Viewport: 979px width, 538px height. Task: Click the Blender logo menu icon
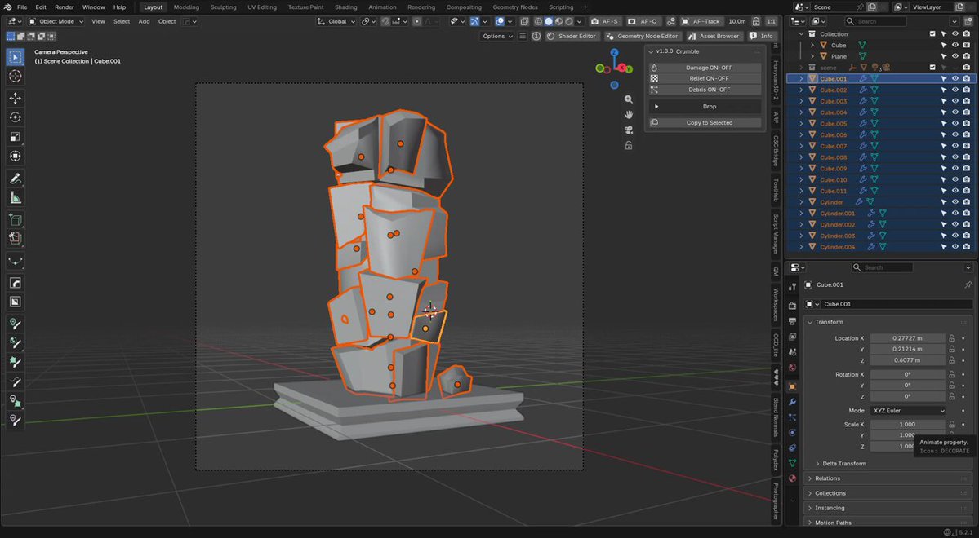pyautogui.click(x=8, y=7)
